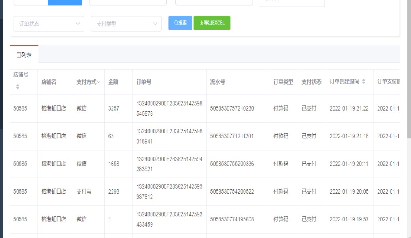Click serial number 5058530771211201
The image size is (411, 238).
(232, 136)
